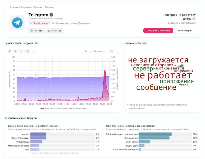Click the clock icon in the hourly counter
This screenshot has height=159, width=205.
coord(31,31)
